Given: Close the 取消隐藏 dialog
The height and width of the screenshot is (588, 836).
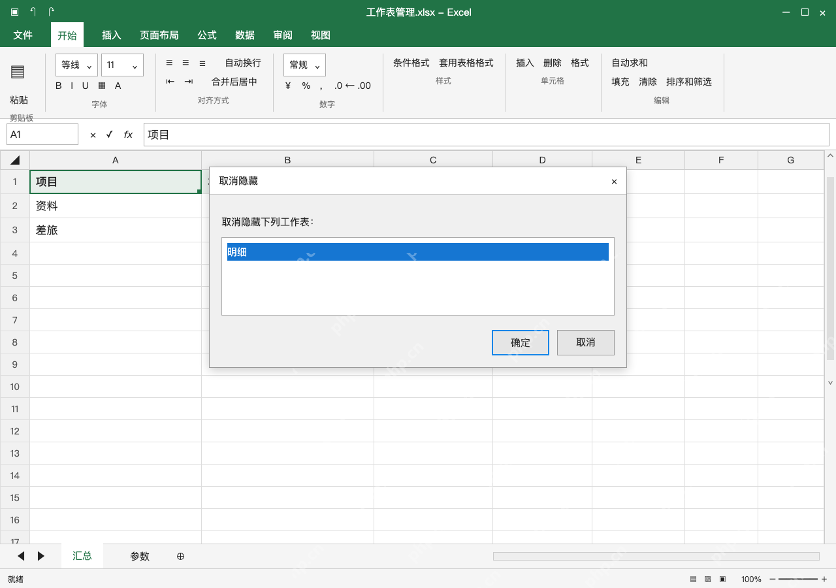Looking at the screenshot, I should tap(614, 182).
